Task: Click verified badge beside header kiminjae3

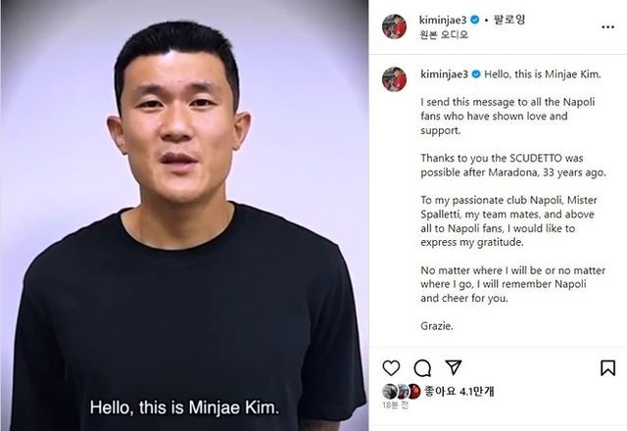Action: [474, 20]
